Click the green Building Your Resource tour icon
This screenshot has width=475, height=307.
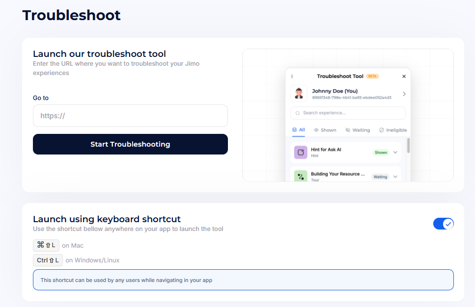(x=301, y=176)
